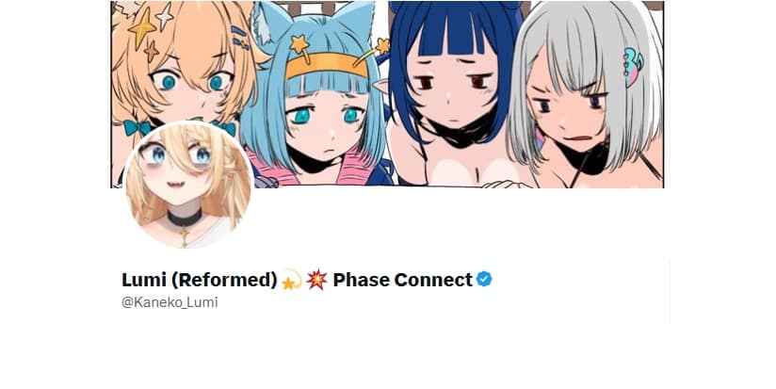Click the red collision burst emoji
The image size is (776, 389).
click(x=316, y=280)
